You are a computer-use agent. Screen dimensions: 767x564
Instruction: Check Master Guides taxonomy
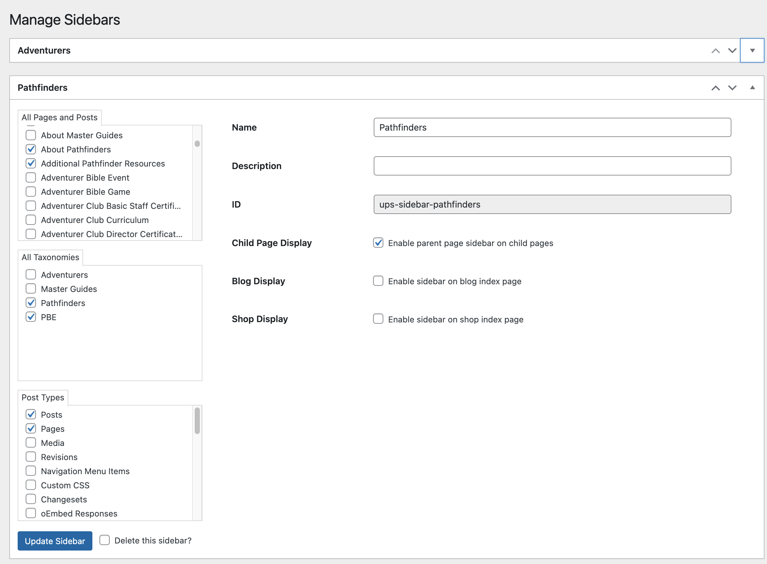tap(31, 289)
